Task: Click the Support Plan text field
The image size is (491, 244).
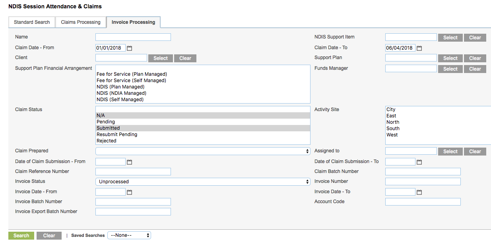Action: coord(411,58)
